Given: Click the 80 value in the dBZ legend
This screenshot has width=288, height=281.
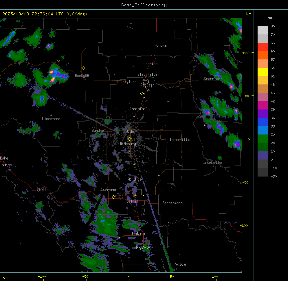Looking at the screenshot, I should [273, 26].
